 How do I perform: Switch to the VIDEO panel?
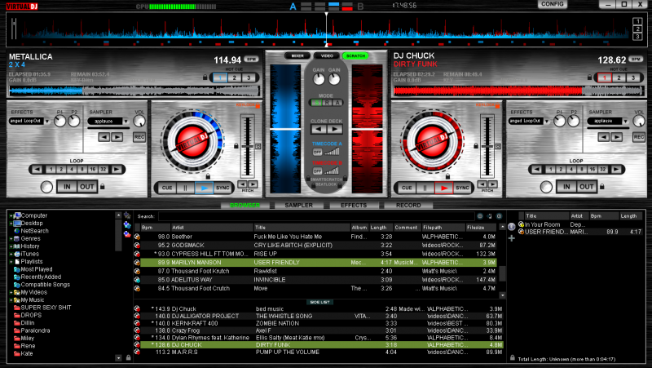tap(327, 55)
